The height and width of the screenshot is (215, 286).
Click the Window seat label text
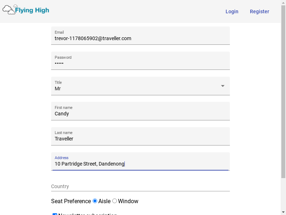(x=128, y=201)
